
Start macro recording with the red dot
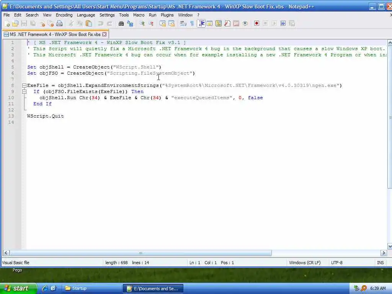tap(256, 23)
